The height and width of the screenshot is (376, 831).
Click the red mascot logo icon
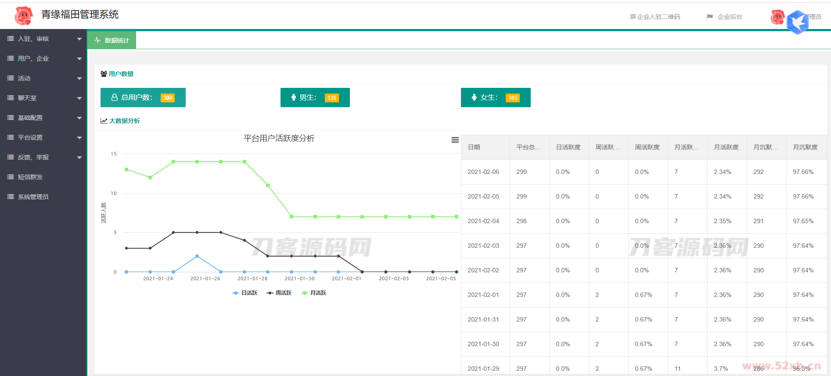pyautogui.click(x=24, y=16)
